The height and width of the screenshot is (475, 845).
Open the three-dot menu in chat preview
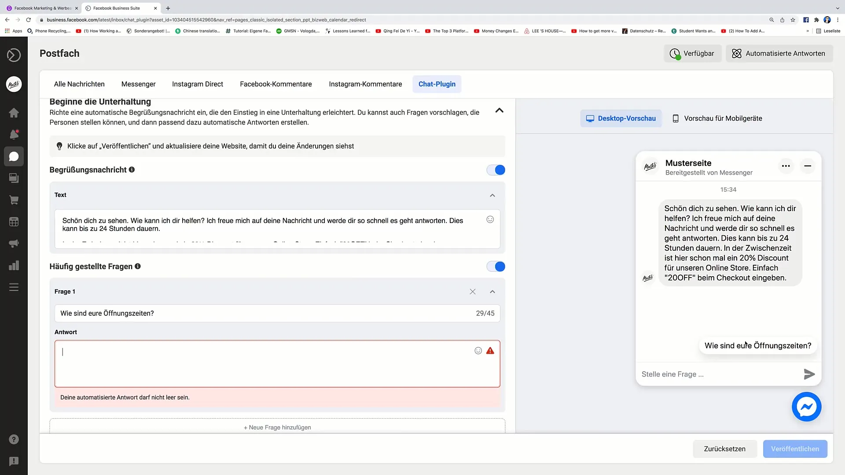[786, 166]
